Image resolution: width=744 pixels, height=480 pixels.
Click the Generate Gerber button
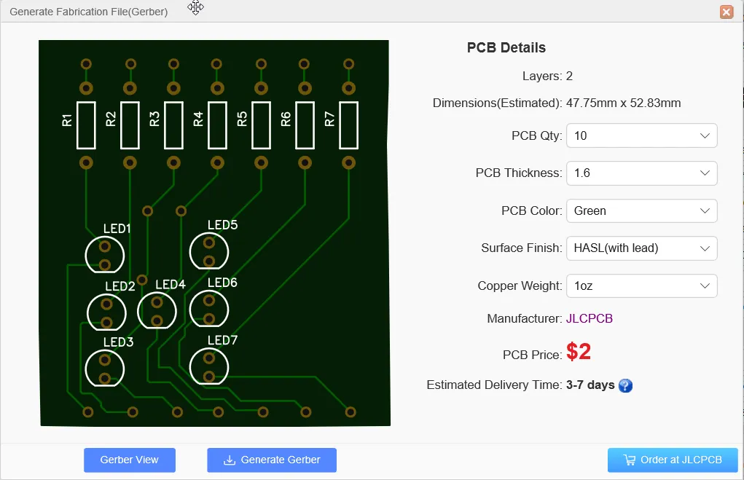272,460
